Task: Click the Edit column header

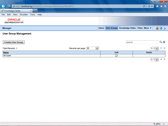Action: (x=117, y=52)
